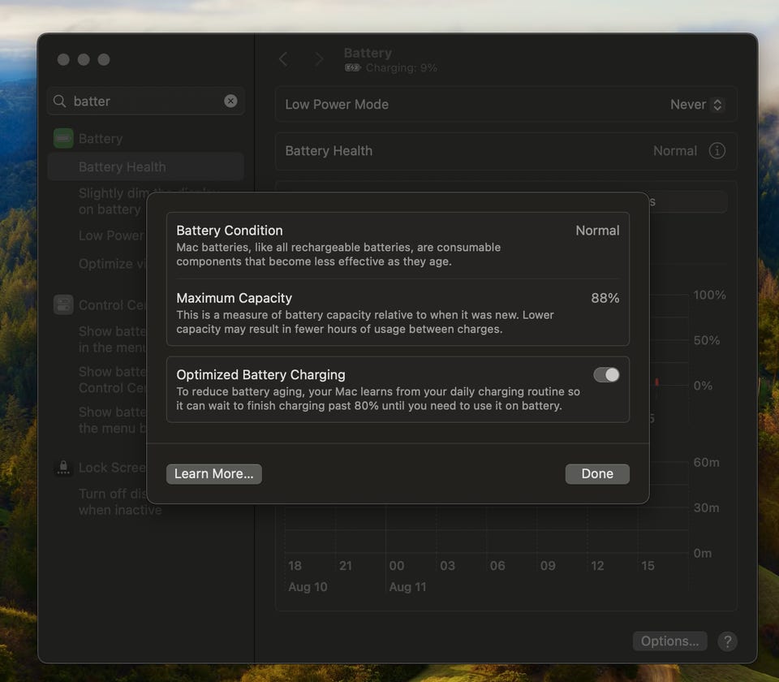The image size is (779, 682).
Task: Open Lock Screen sidebar icon
Action: tap(63, 468)
